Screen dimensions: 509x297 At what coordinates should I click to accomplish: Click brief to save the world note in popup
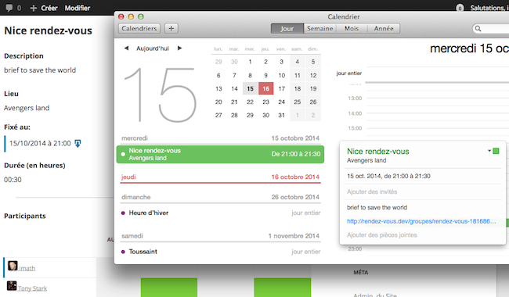(x=377, y=208)
